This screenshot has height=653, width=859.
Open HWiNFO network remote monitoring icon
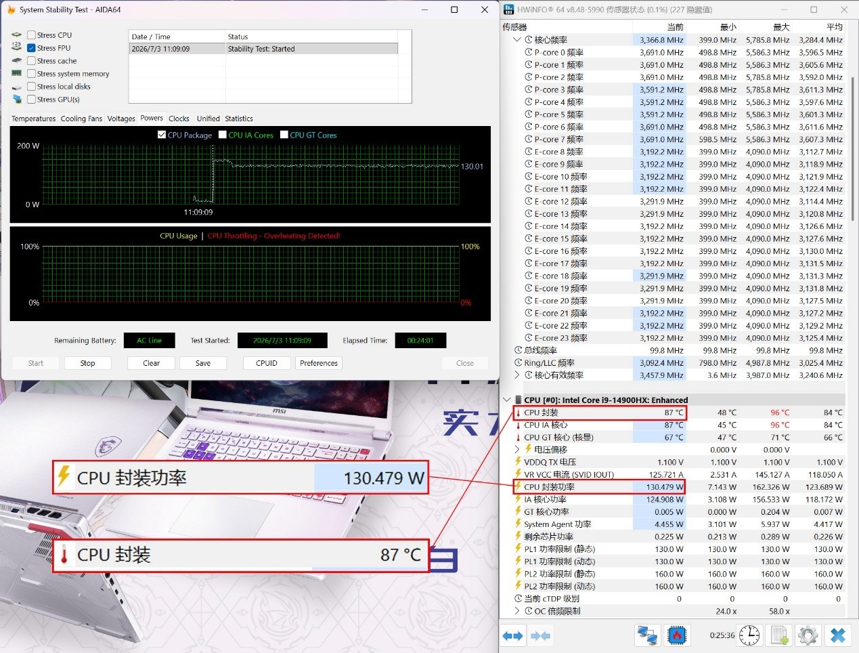coord(647,635)
